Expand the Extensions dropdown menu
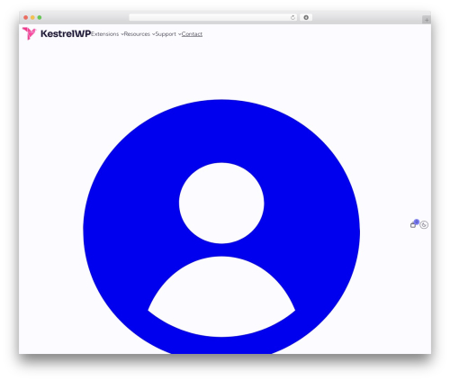 pyautogui.click(x=107, y=34)
